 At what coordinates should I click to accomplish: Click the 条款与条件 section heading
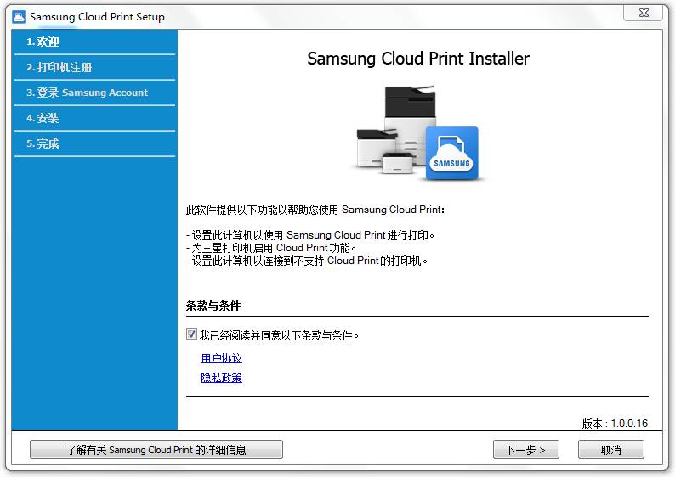tap(213, 306)
